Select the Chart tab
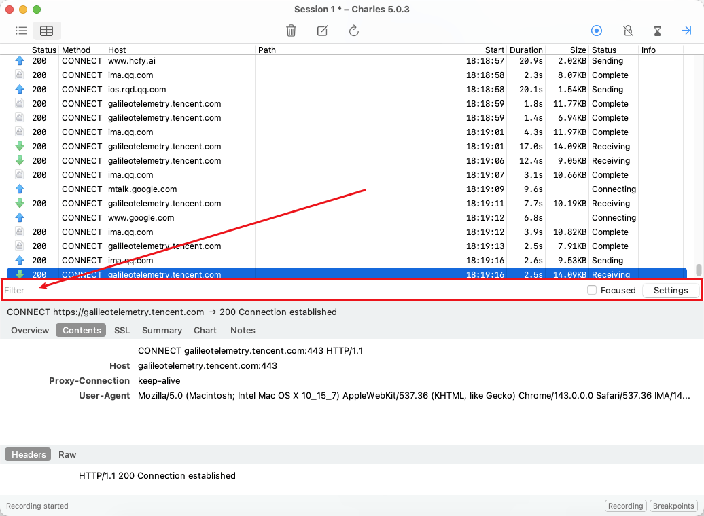 tap(205, 330)
